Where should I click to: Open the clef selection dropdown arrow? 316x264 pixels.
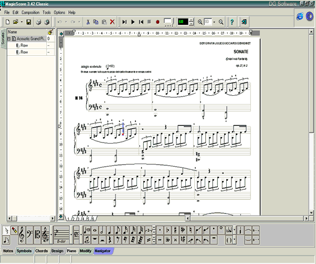[51, 235]
